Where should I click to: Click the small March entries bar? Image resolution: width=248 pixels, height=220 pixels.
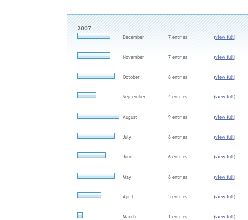(x=80, y=215)
